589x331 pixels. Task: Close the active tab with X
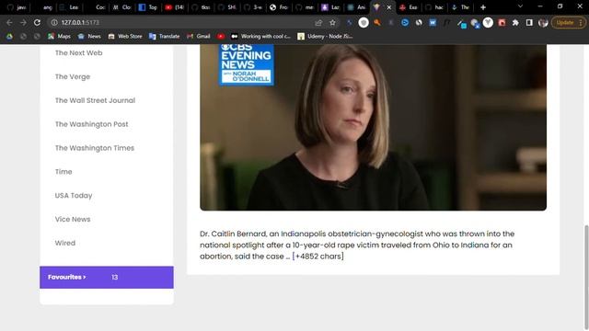tap(389, 7)
